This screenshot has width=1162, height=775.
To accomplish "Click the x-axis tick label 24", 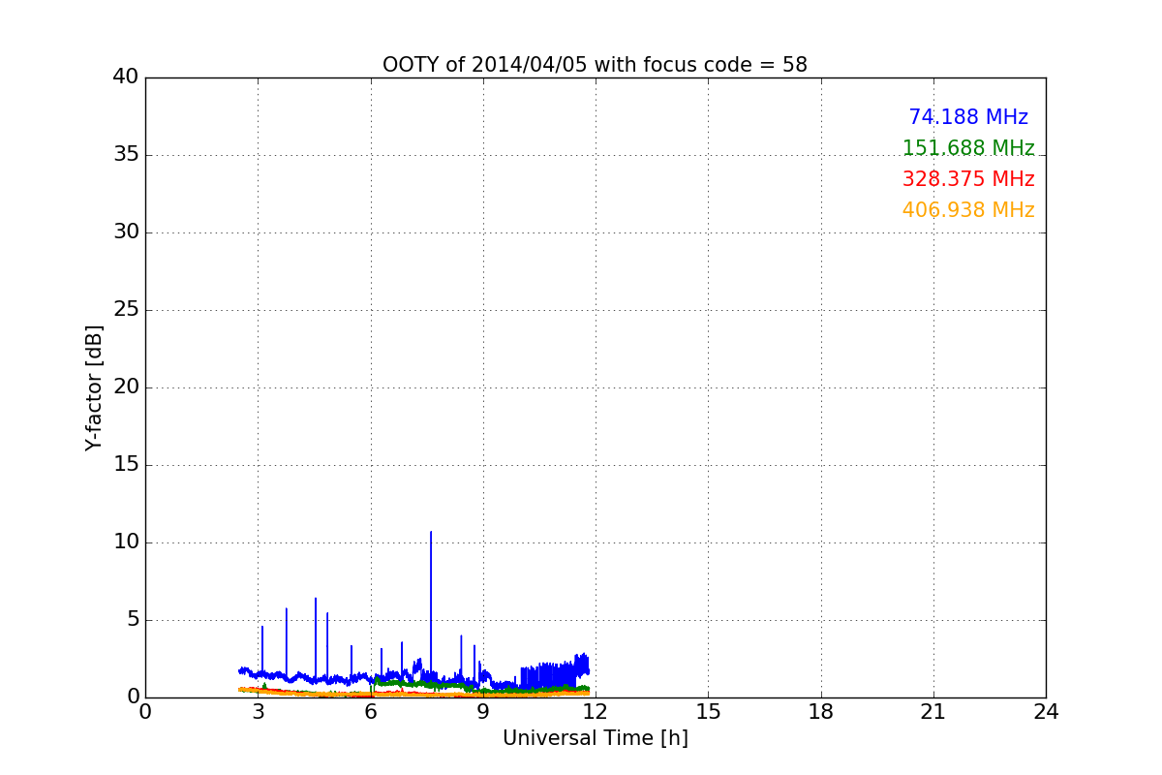I will [1046, 712].
